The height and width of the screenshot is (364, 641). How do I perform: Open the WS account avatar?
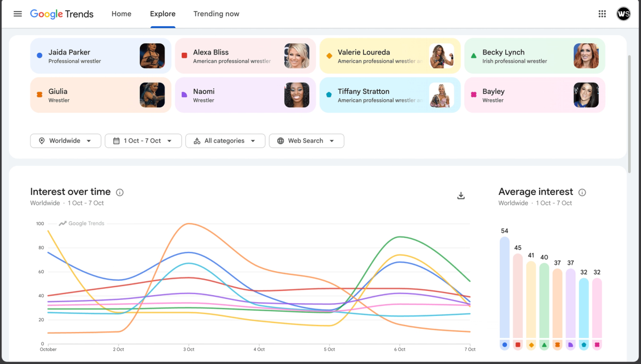tap(623, 14)
